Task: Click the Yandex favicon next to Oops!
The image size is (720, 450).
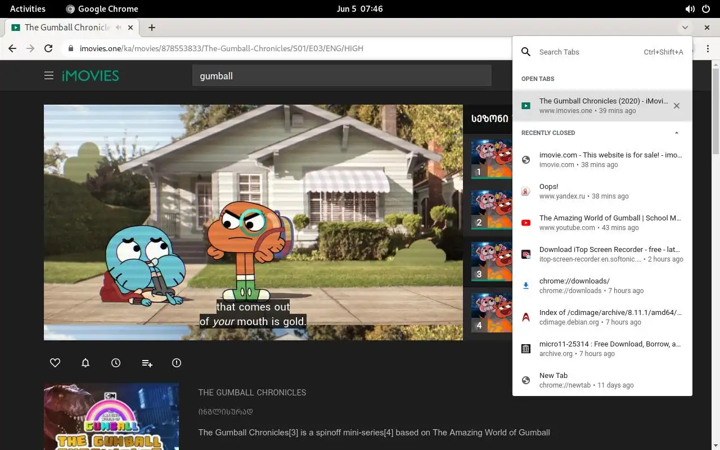Action: coord(526,191)
